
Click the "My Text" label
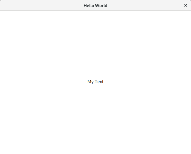point(95,82)
